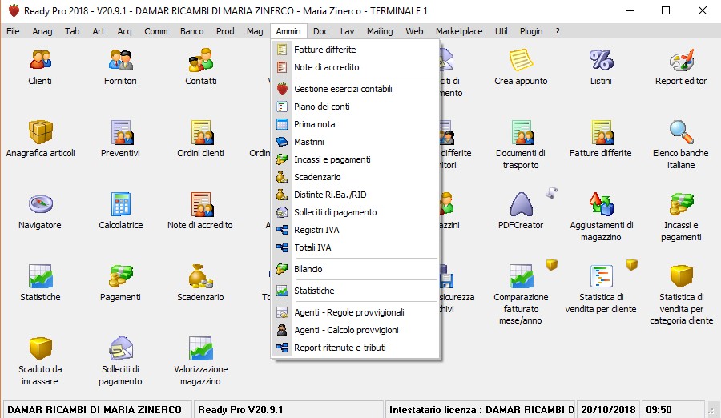The height and width of the screenshot is (418, 721).
Task: Select Note di accredito menu entry
Action: [x=356, y=67]
